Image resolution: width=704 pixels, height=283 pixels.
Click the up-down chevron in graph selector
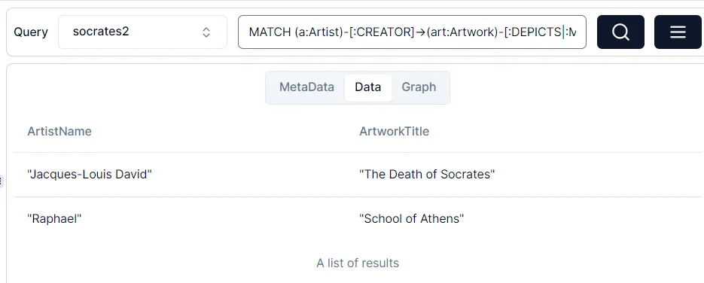pyautogui.click(x=206, y=32)
